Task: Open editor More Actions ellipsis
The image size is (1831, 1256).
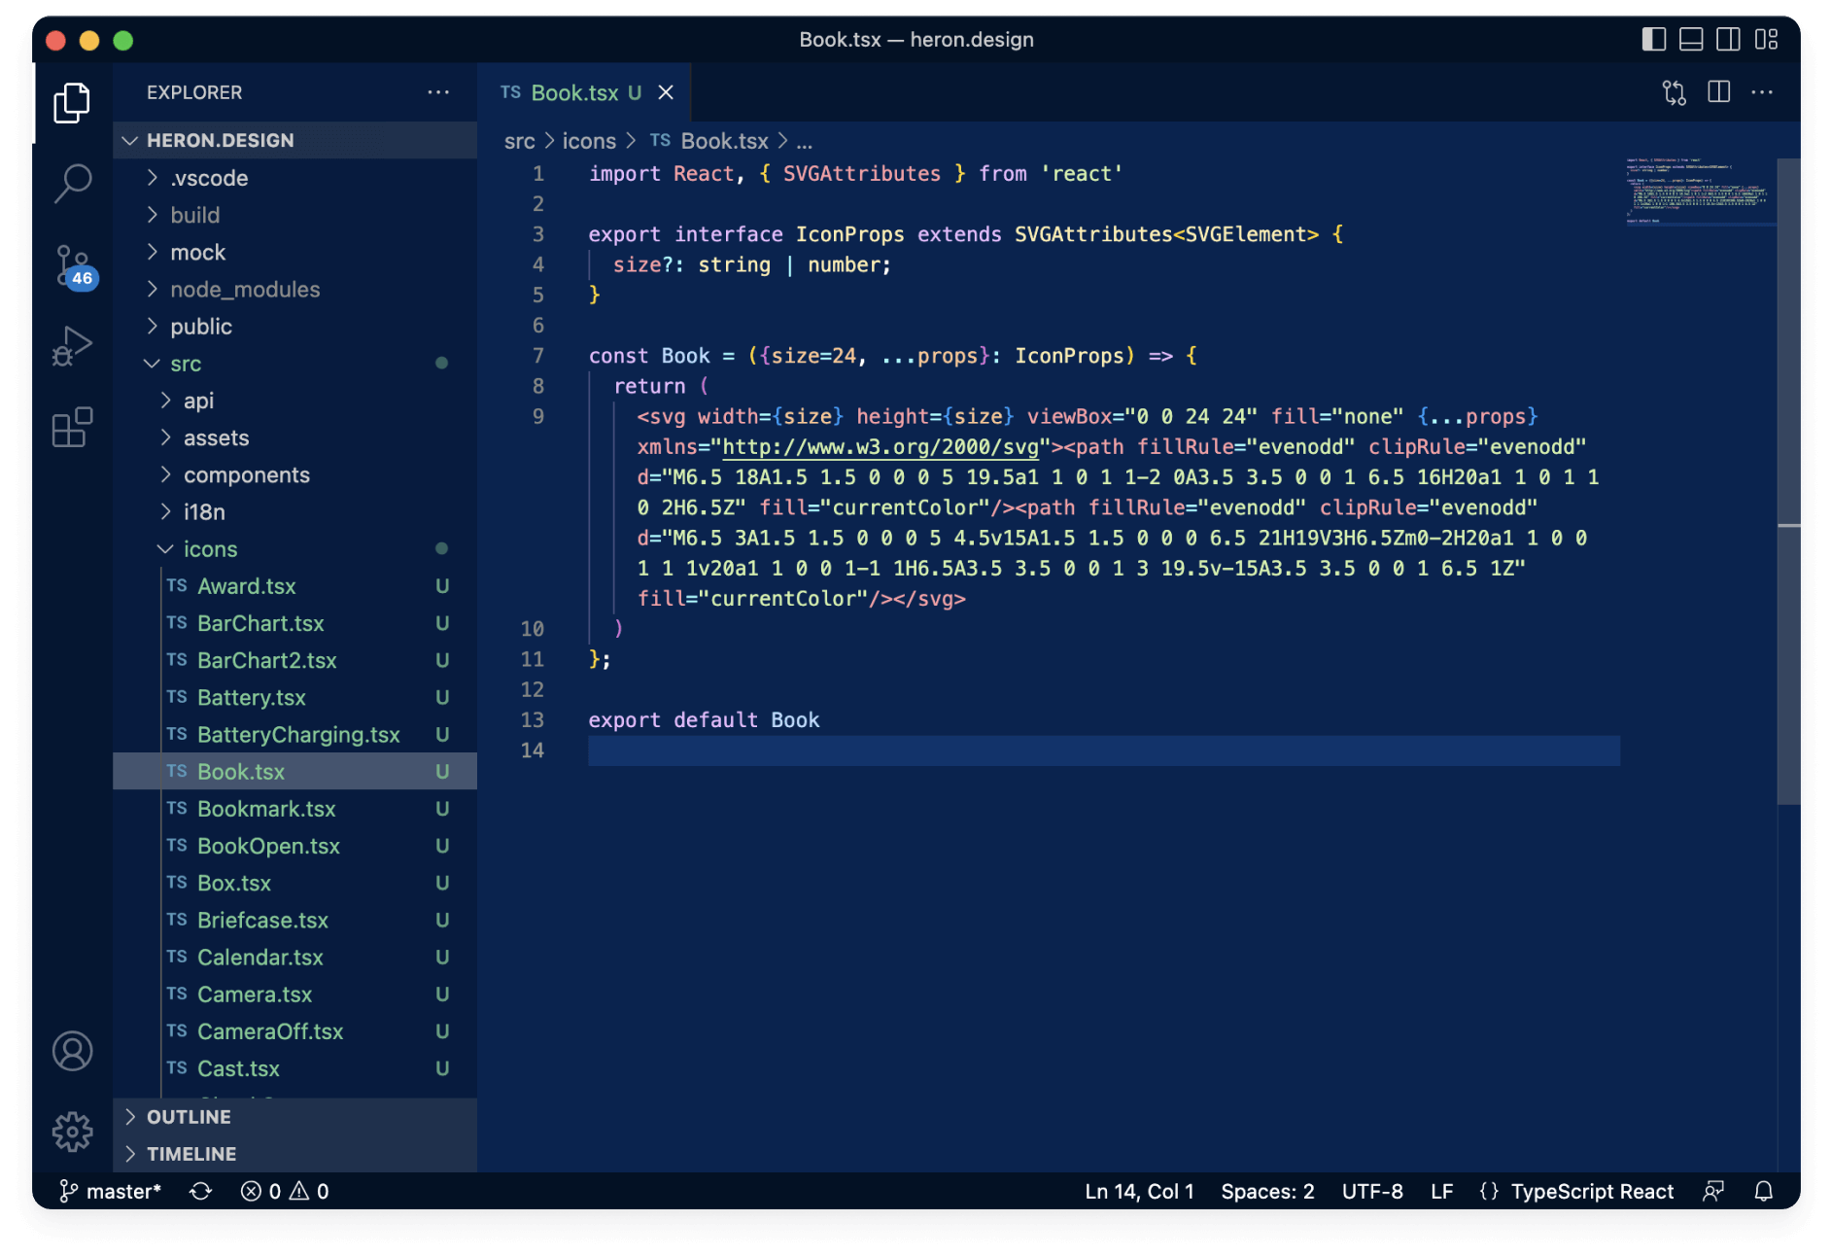Action: (1762, 92)
